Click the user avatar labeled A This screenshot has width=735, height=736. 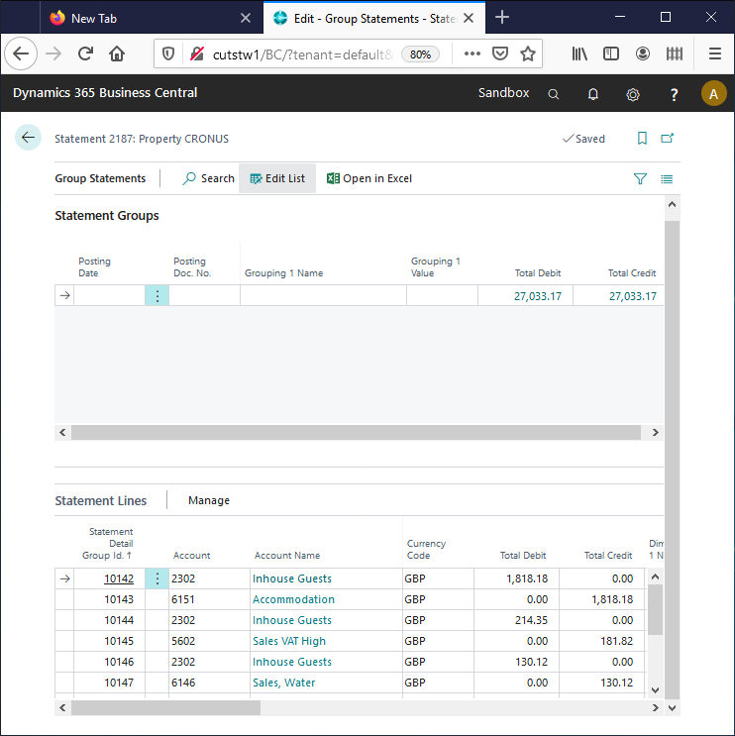[x=713, y=93]
